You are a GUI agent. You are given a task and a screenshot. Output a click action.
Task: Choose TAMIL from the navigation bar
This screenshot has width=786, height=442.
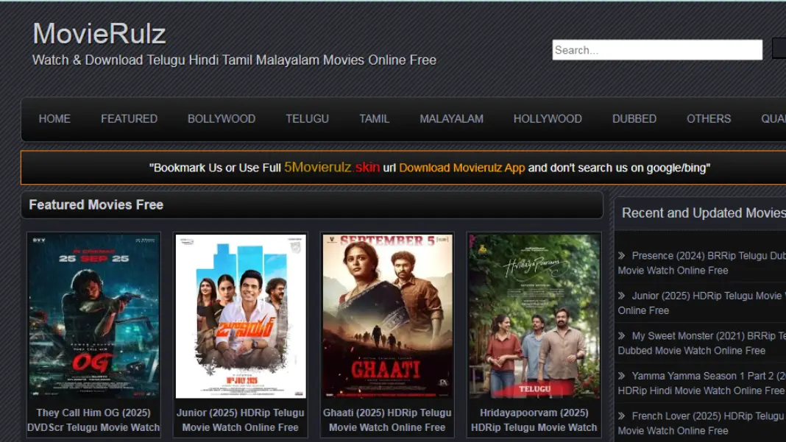374,118
